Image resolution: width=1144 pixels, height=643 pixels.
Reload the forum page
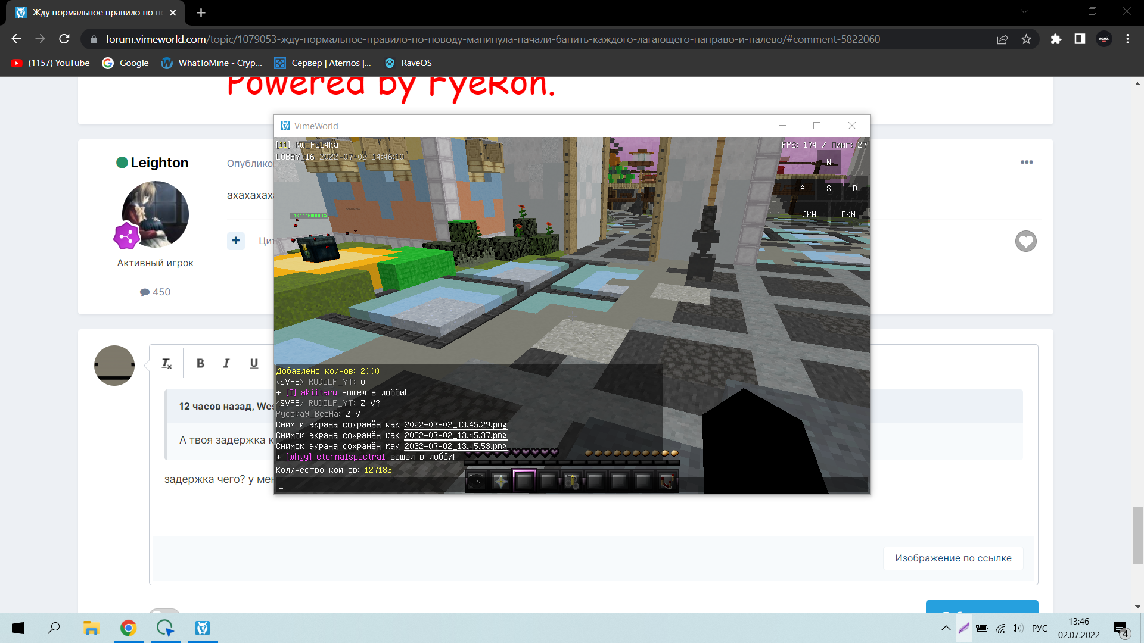click(x=64, y=39)
